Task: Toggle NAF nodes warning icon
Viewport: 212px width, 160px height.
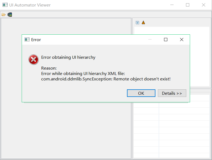Action: pyautogui.click(x=143, y=22)
